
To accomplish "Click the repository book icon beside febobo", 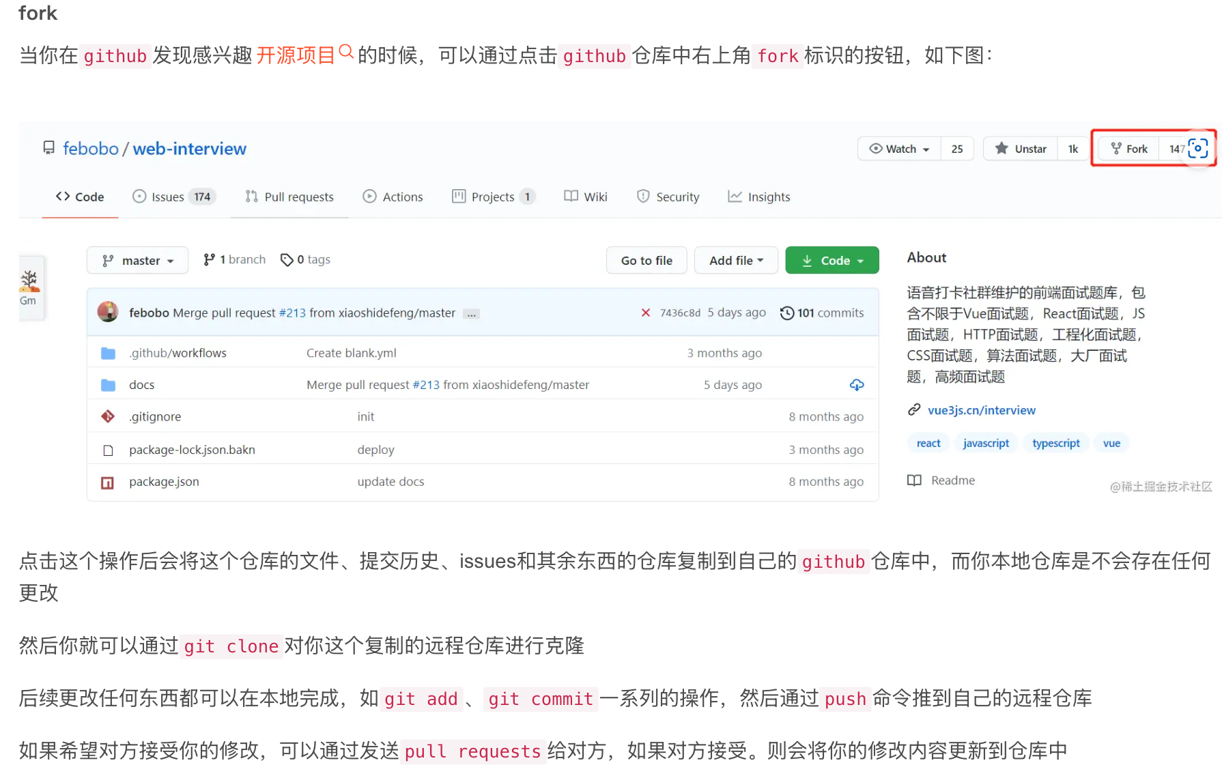I will pos(48,148).
